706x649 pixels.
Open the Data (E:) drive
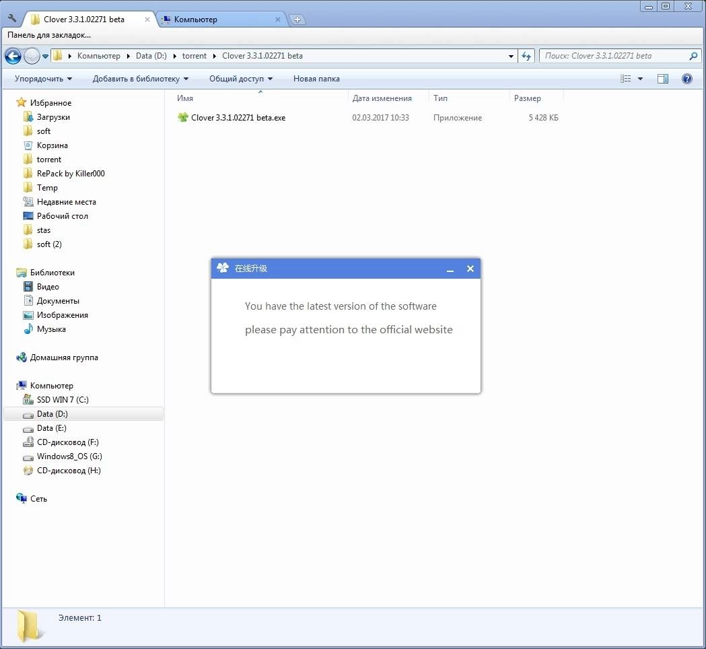click(51, 428)
